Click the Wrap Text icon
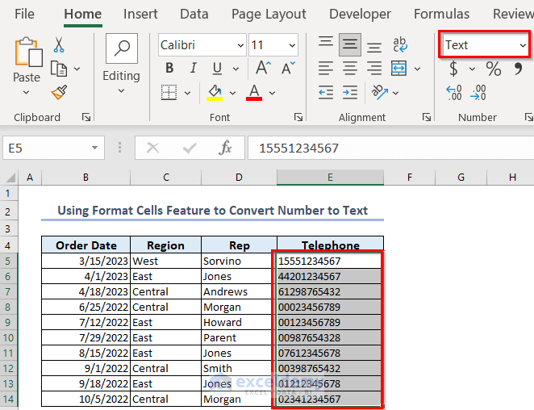This screenshot has width=534, height=410. click(399, 45)
